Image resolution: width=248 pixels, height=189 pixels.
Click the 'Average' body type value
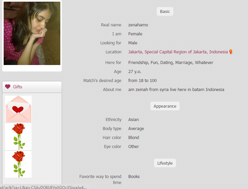tap(136, 129)
